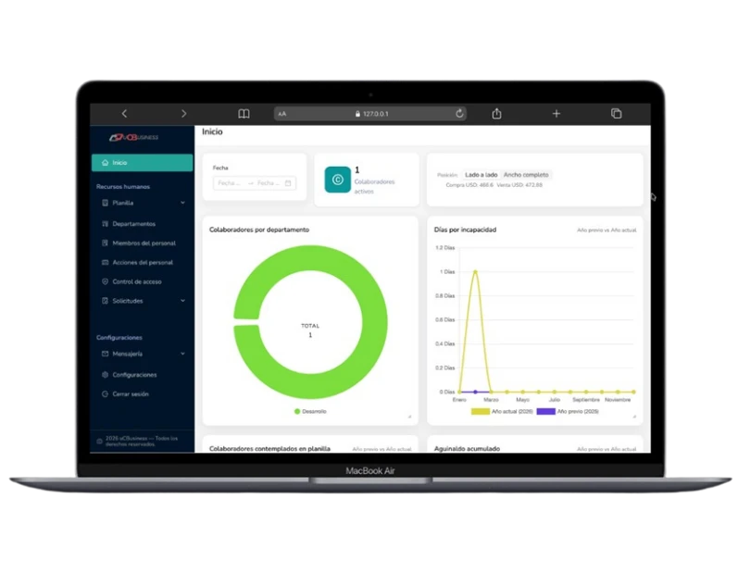Add a new tab with the plus icon

(x=557, y=113)
